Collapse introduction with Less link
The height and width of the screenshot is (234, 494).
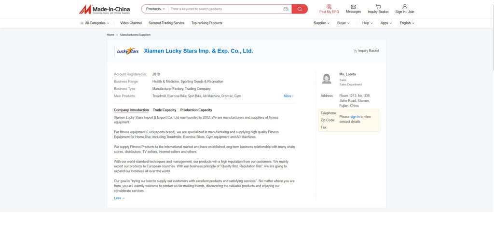(x=120, y=198)
